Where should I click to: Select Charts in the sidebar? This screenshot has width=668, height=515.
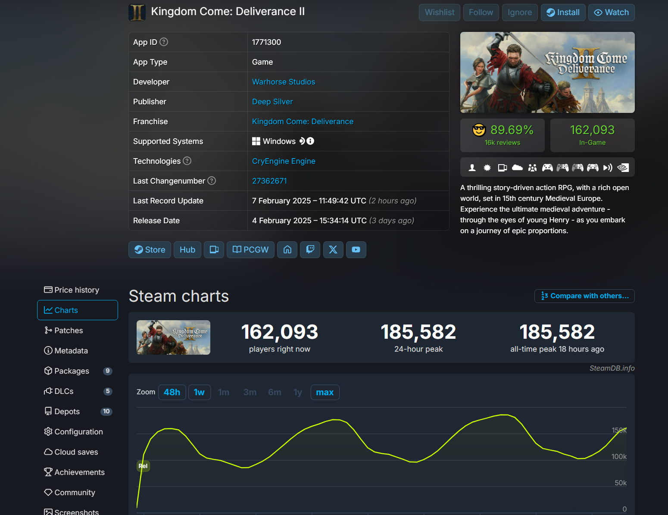tap(78, 310)
